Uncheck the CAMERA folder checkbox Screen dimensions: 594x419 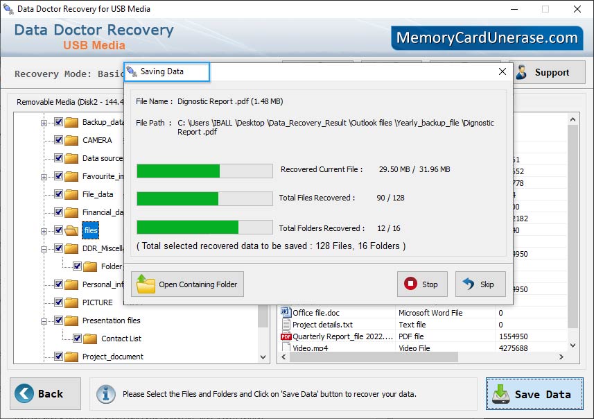(58, 140)
